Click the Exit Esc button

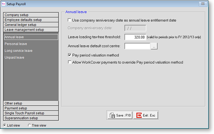click(x=145, y=115)
